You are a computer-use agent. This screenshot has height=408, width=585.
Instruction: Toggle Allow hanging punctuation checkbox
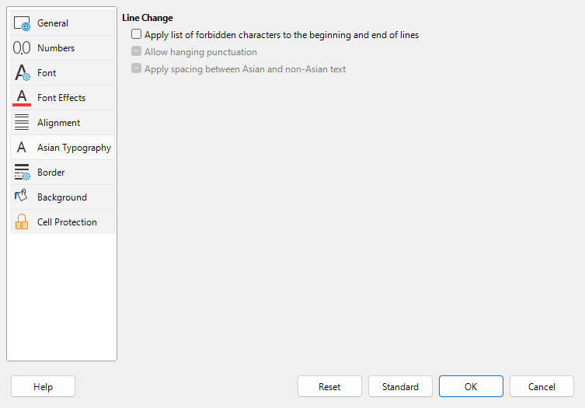(136, 51)
